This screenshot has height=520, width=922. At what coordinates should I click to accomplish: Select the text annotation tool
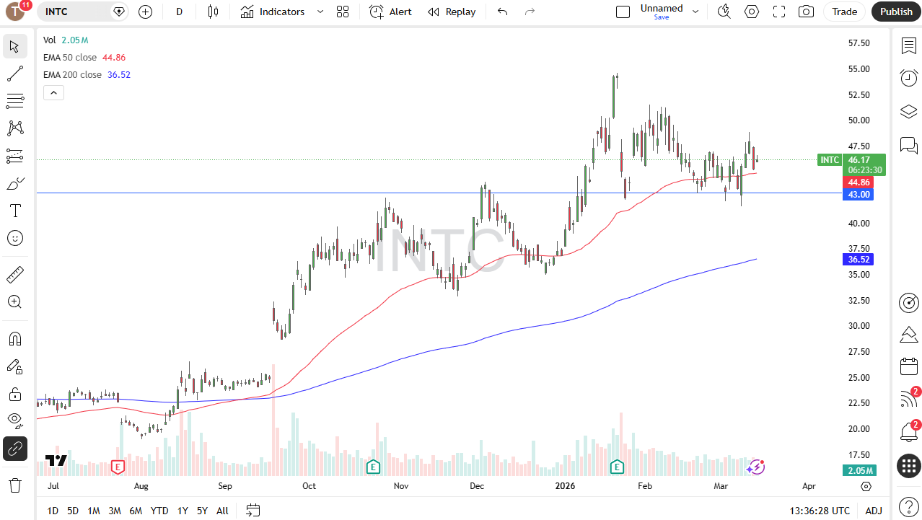click(x=15, y=211)
